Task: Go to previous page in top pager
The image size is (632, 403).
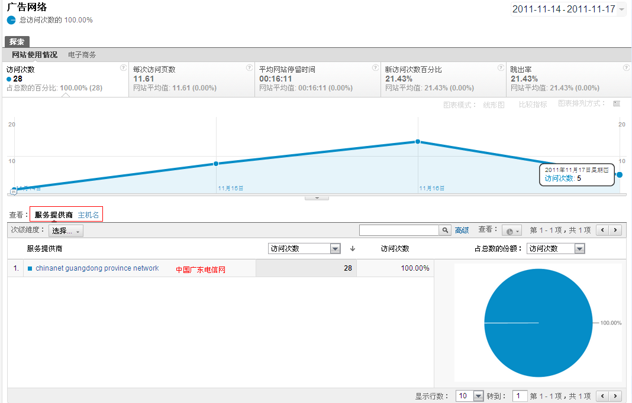Action: 602,230
